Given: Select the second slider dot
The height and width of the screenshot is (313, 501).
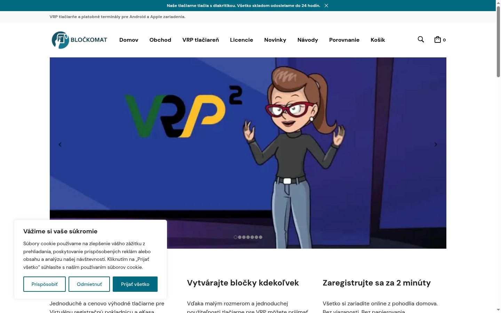Looking at the screenshot, I should 240,237.
